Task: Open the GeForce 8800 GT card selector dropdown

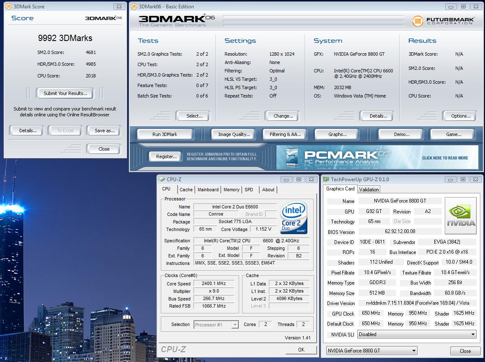Action: click(371, 351)
